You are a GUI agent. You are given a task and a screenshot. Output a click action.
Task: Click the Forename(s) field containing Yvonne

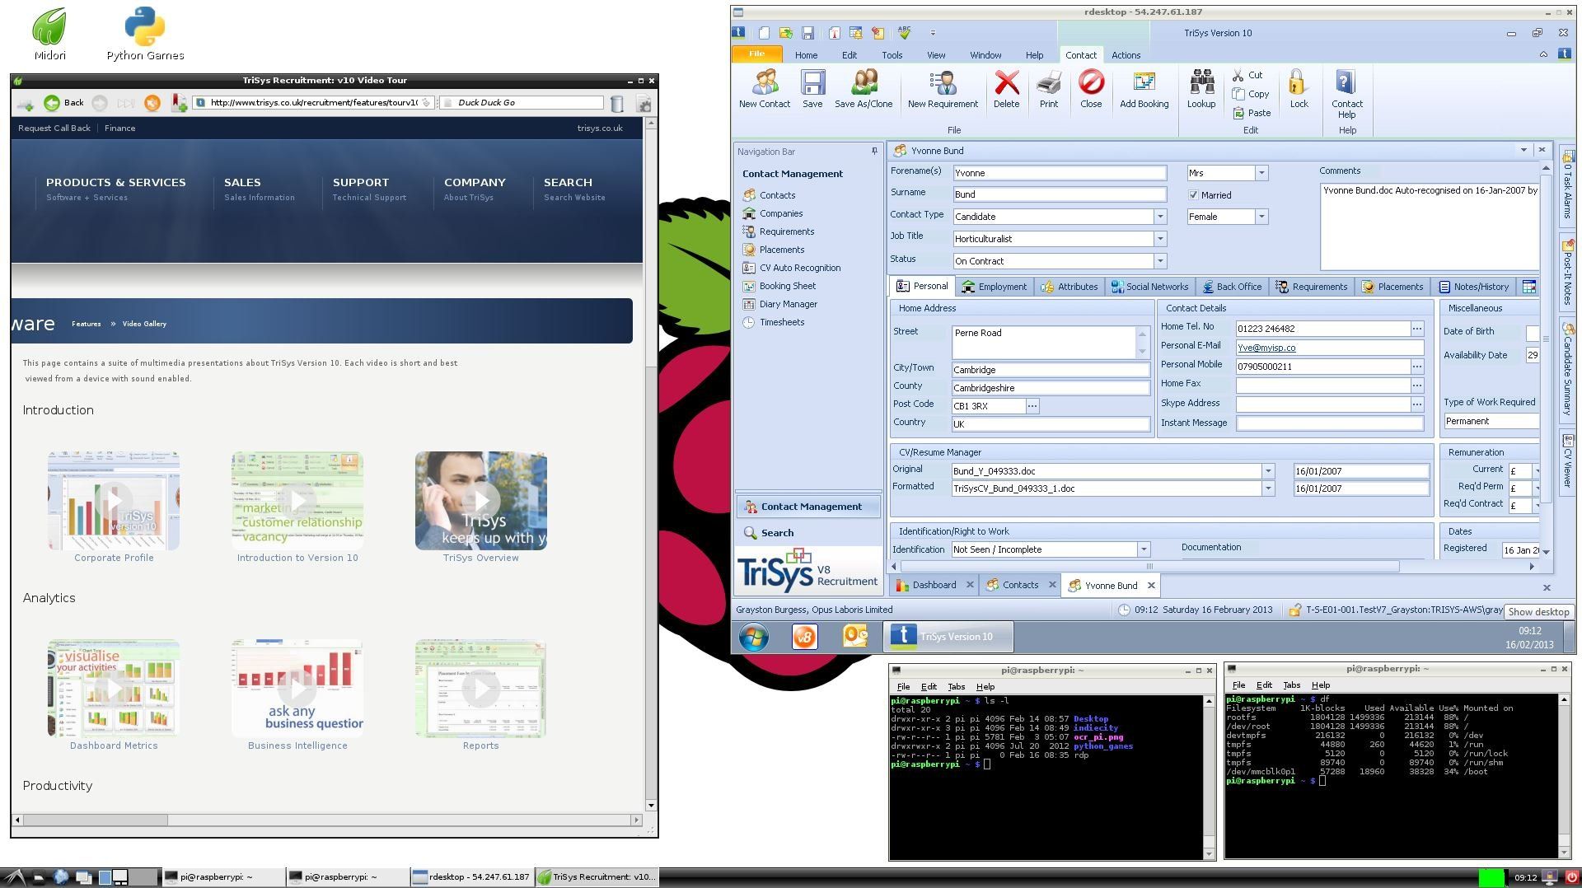[1060, 173]
